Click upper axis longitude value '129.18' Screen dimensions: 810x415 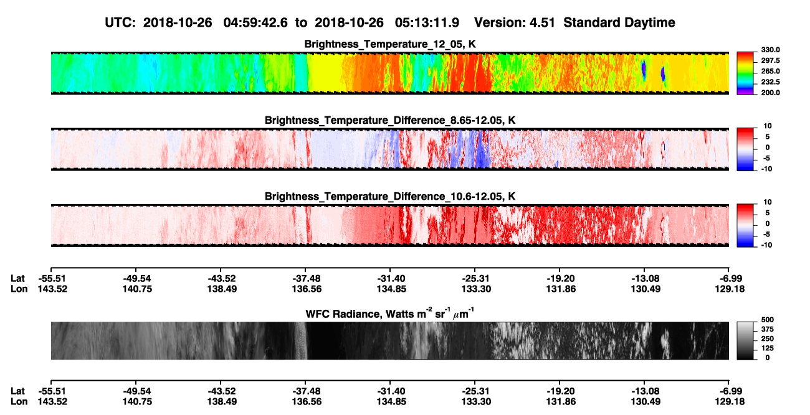[x=729, y=289]
